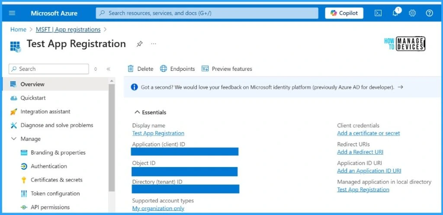This screenshot has width=443, height=215.
Task: Click the Supported account types label
Action: point(163,201)
